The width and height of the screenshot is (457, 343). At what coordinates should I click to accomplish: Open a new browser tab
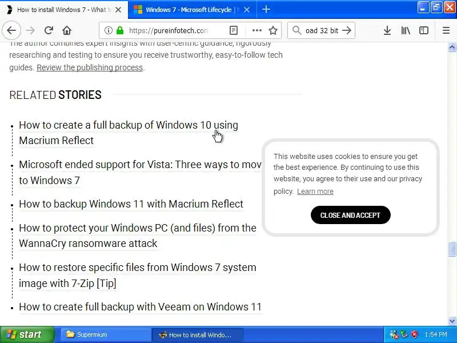pyautogui.click(x=266, y=10)
